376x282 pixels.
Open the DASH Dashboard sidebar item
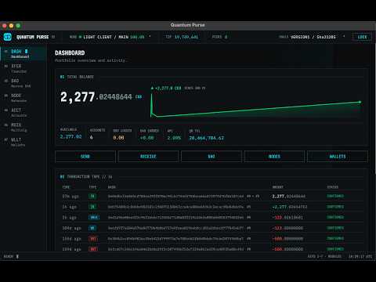pyautogui.click(x=23, y=53)
